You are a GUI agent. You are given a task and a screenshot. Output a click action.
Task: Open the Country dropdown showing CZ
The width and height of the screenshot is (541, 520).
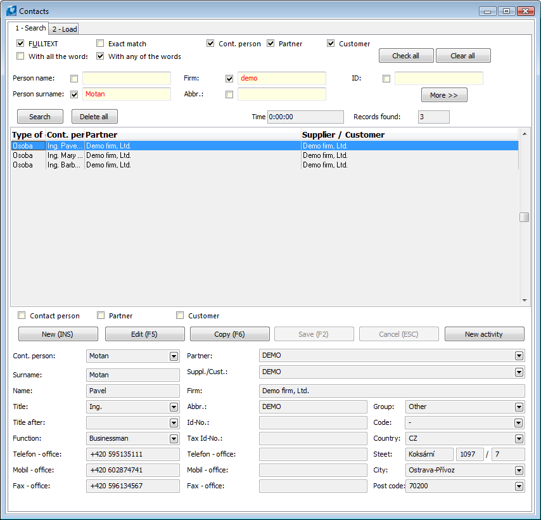(519, 439)
